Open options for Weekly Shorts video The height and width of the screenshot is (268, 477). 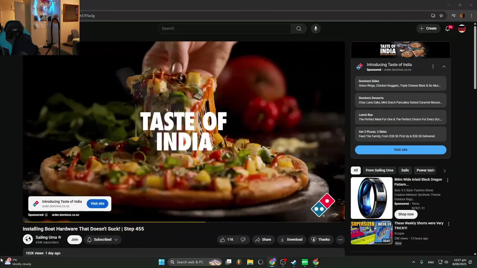coord(448,224)
